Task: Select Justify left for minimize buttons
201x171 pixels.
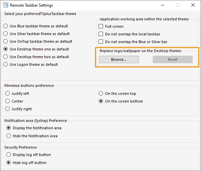Action: [8, 94]
